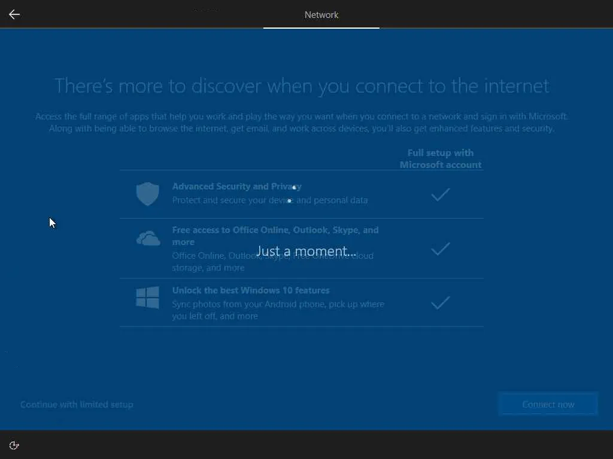Click 'Advanced Security and Privacy' heading
This screenshot has height=459, width=613.
[x=237, y=186]
